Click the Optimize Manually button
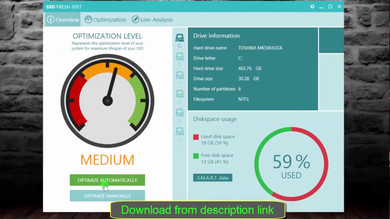 (x=107, y=196)
